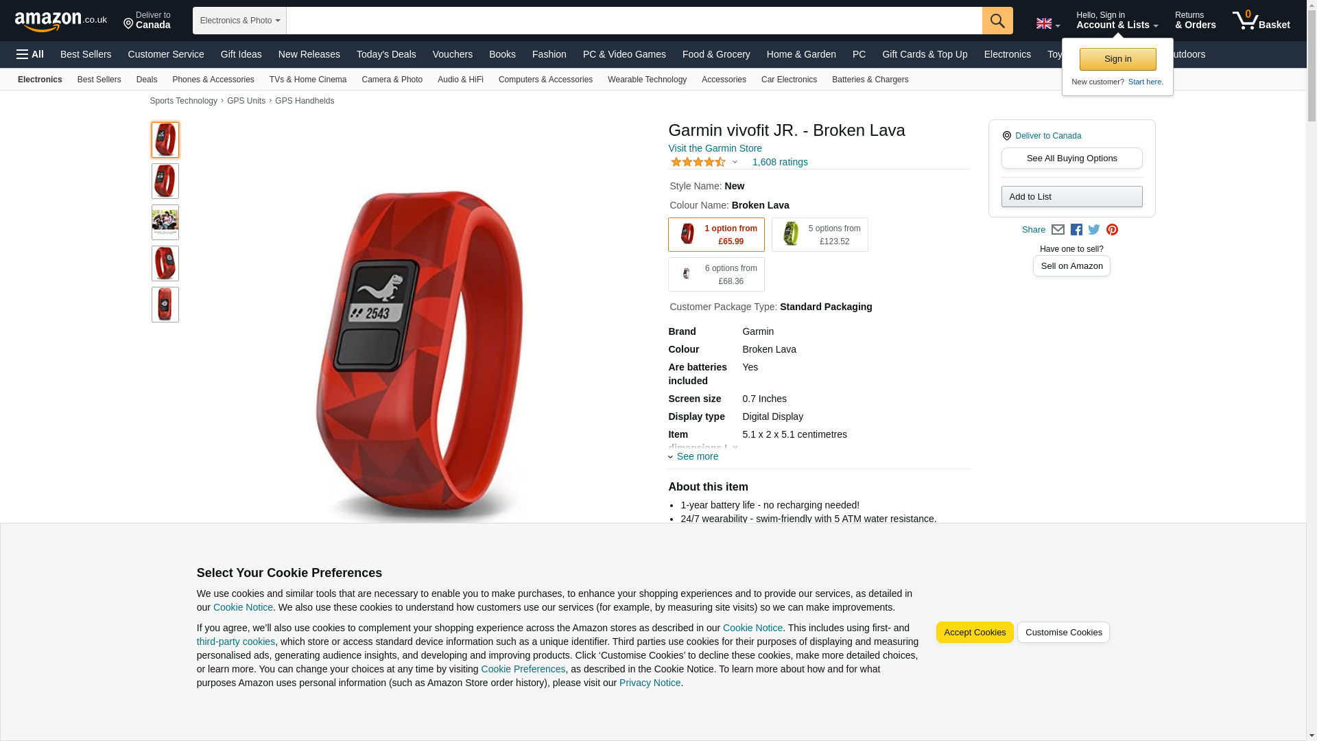Click the search magnifier button
1317x741 pixels.
pos(997,21)
